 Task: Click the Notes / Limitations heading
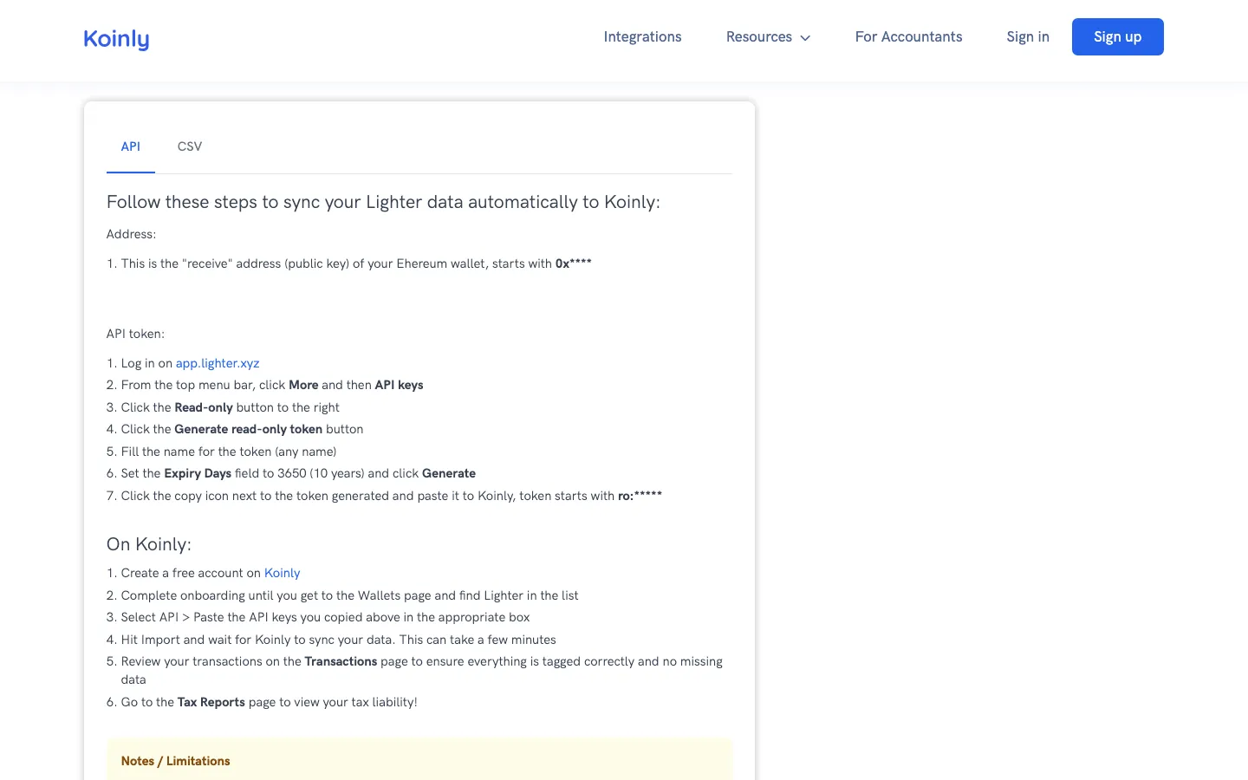tap(176, 761)
